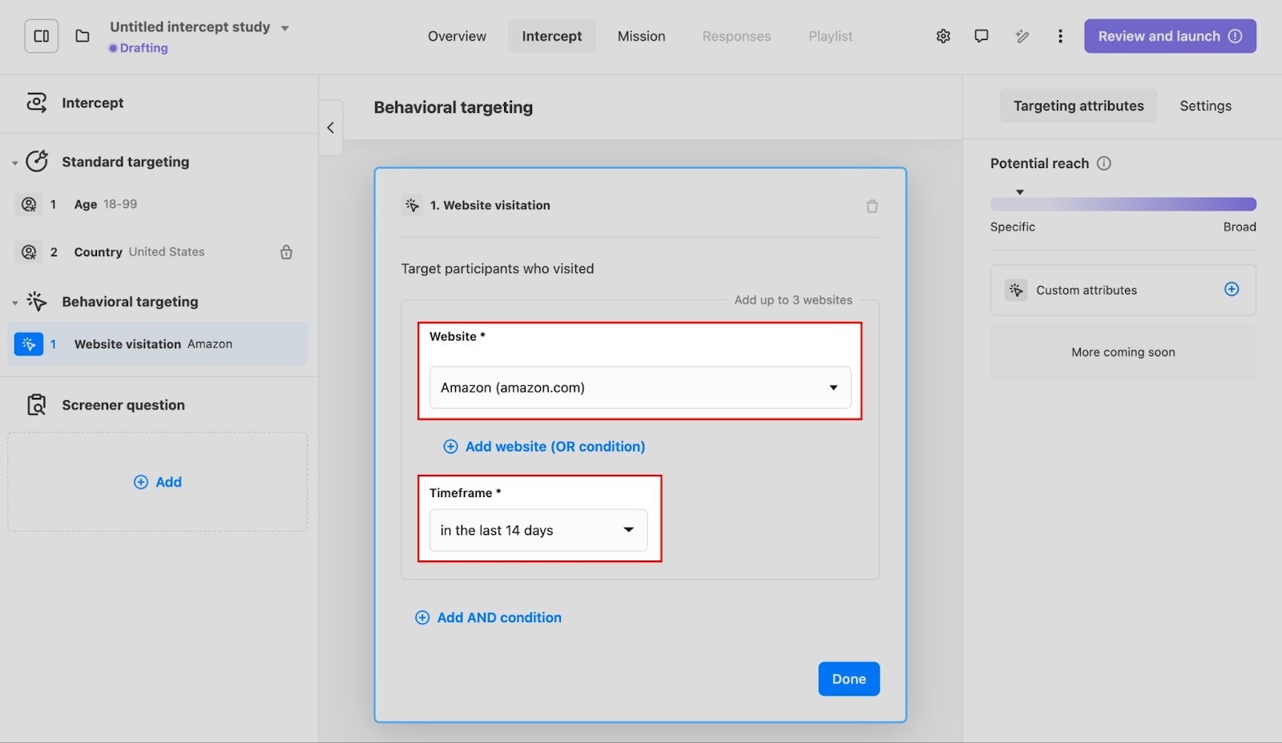Open the comments speech bubble icon
This screenshot has height=743, width=1282.
981,36
